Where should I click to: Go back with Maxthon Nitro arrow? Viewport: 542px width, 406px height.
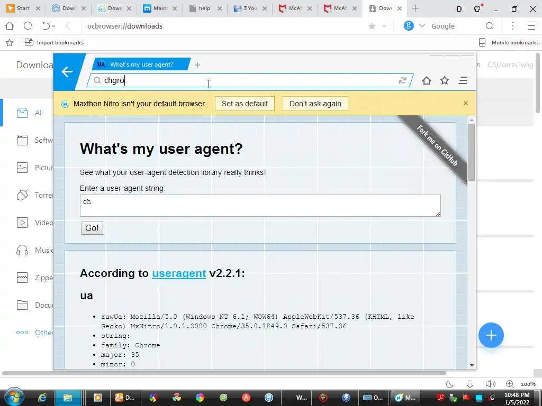67,72
